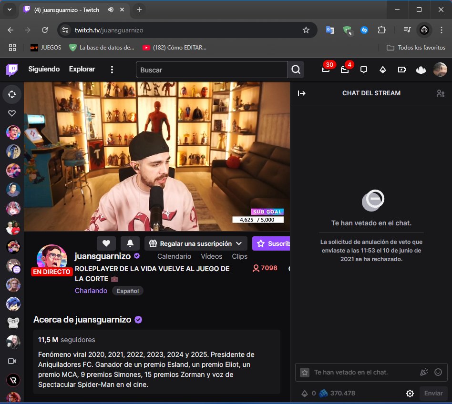Go to Siguiendo tab
The height and width of the screenshot is (404, 452).
[x=44, y=69]
